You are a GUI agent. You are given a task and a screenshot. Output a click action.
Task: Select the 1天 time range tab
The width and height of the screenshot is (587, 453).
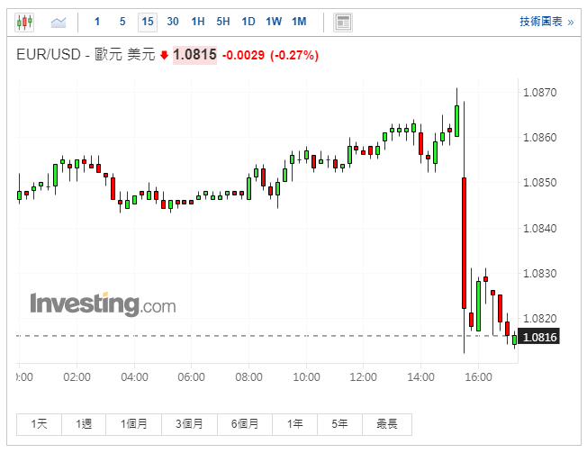tap(40, 423)
